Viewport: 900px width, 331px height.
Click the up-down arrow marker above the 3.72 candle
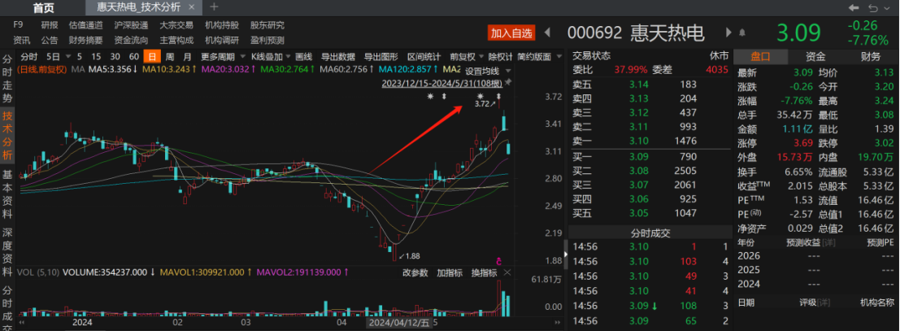pos(498,96)
